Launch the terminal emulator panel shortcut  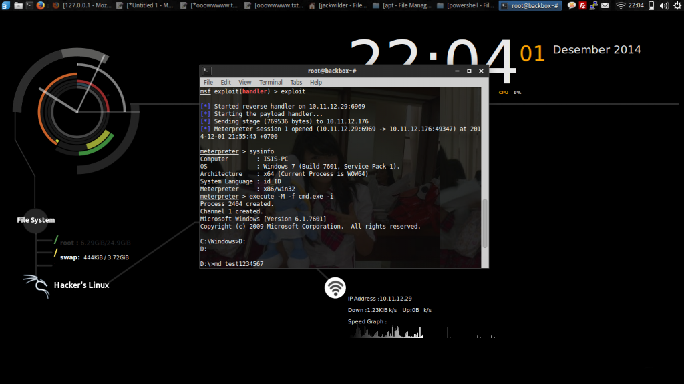(x=29, y=5)
